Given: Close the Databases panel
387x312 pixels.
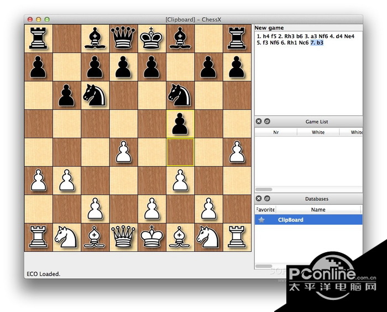Looking at the screenshot, I should (259, 199).
